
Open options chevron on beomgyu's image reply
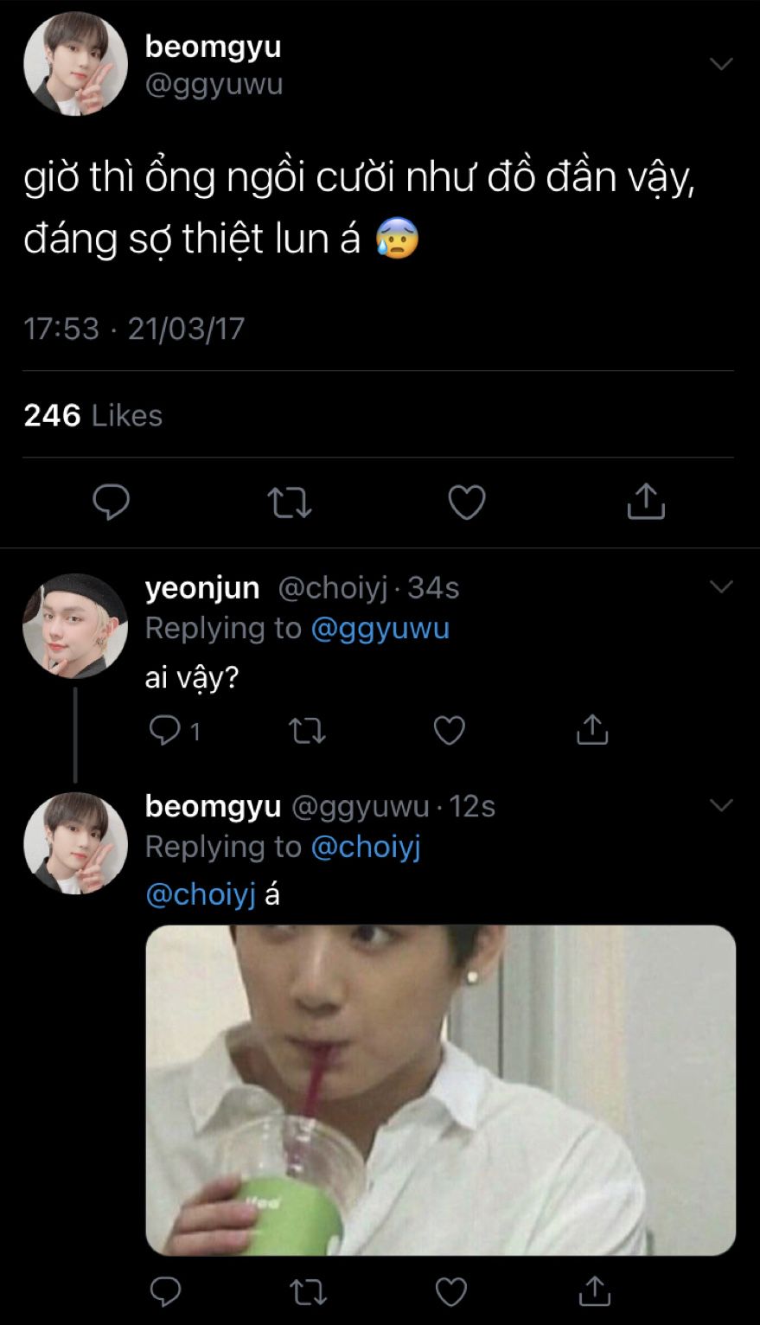[720, 806]
